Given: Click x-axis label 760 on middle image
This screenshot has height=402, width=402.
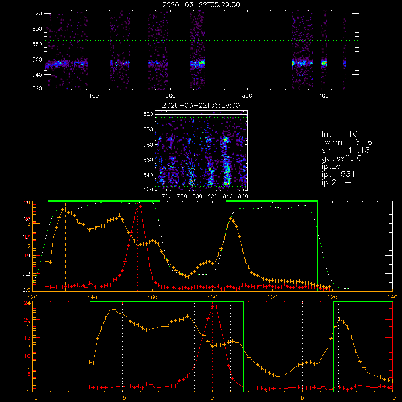Looking at the screenshot, I should (167, 197).
